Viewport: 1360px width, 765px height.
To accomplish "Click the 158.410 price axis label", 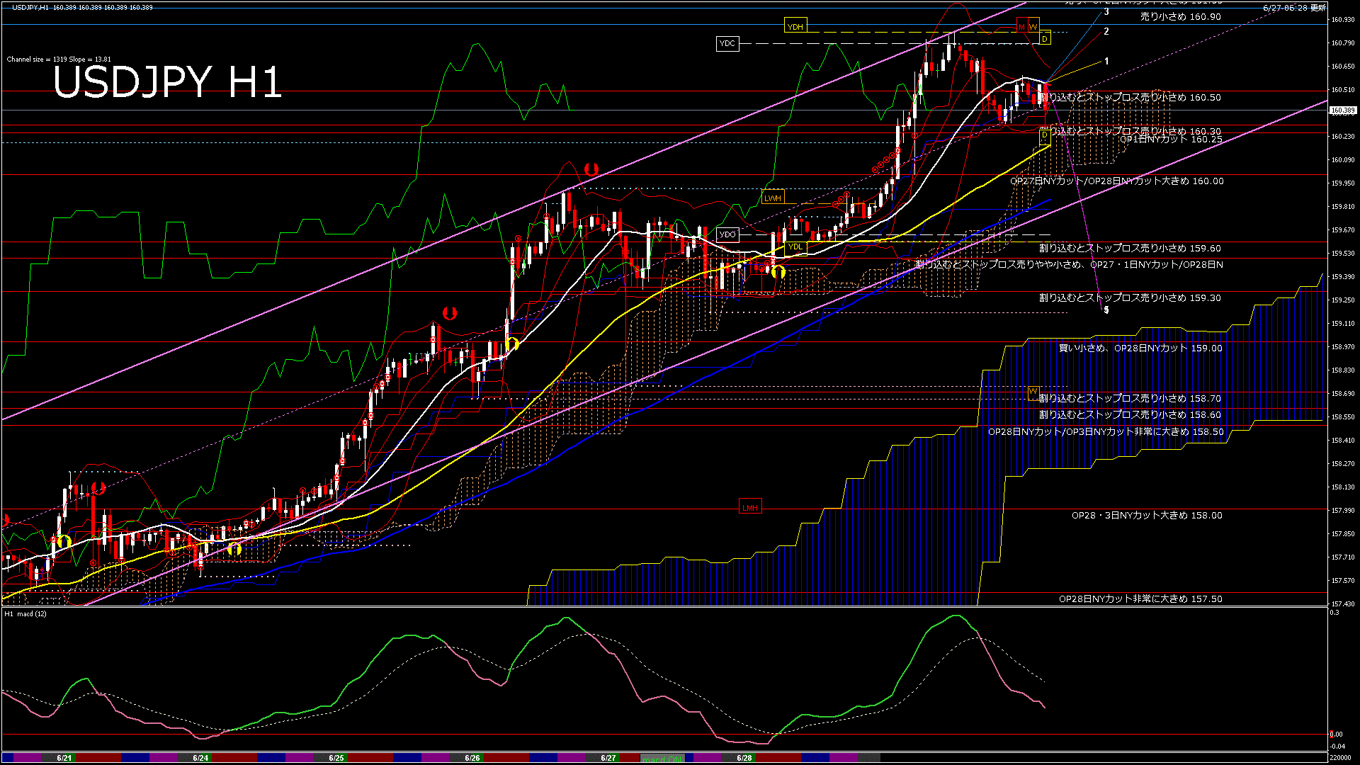I will click(1343, 441).
